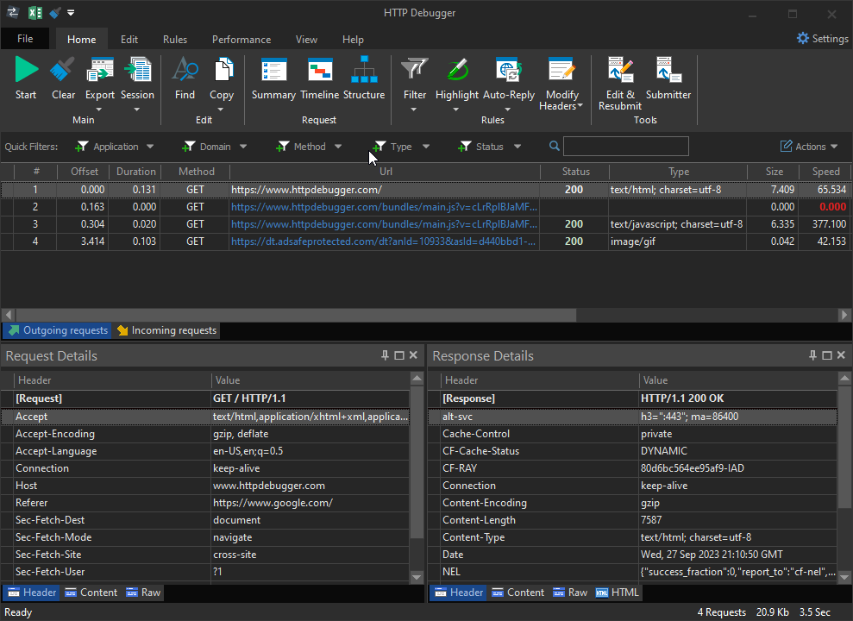
Task: Open the Performance ribbon tab
Action: pos(241,40)
